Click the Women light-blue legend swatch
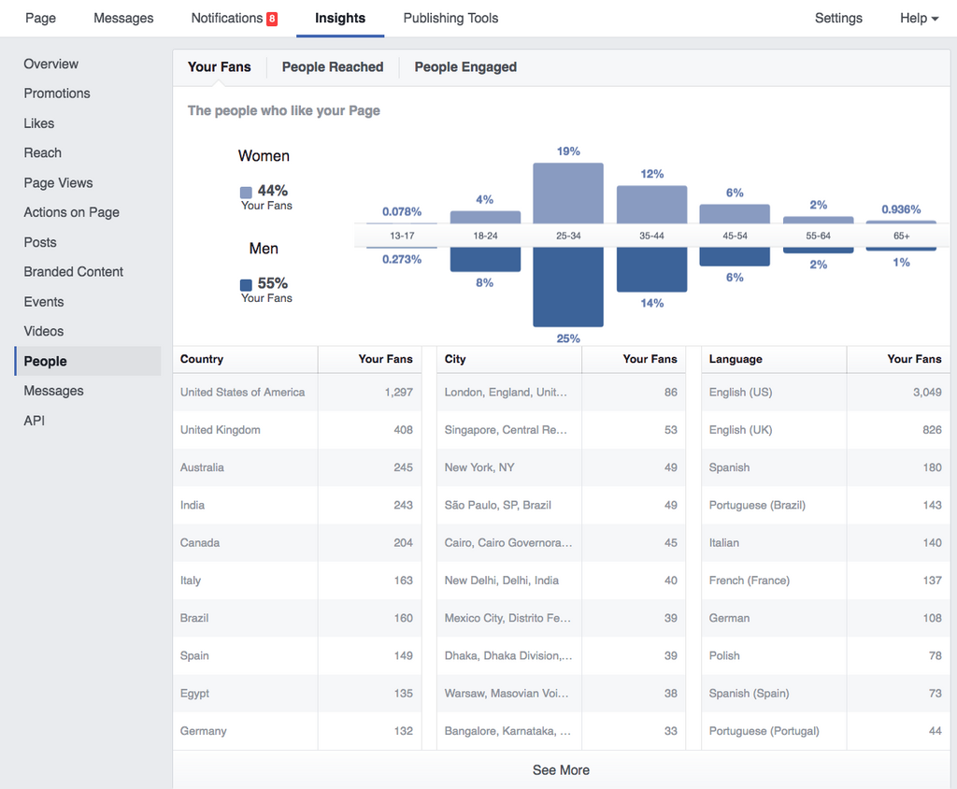Screen dimensions: 957x789 246,193
